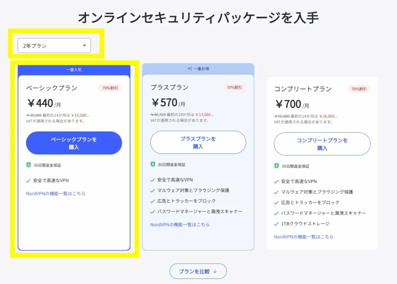
Task: Click checkmark beside 安全で高速なVPN in Basic plan
Action: coord(28,181)
